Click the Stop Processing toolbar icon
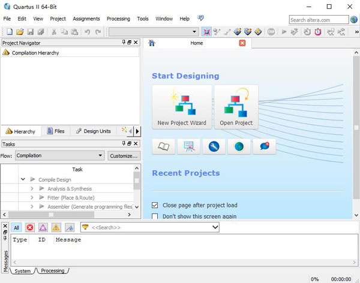Image resolution: width=360 pixels, height=283 pixels. (271, 31)
